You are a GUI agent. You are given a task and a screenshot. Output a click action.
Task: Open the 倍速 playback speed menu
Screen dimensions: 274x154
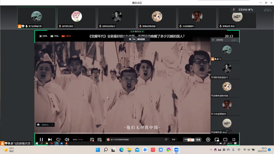[x=198, y=140]
